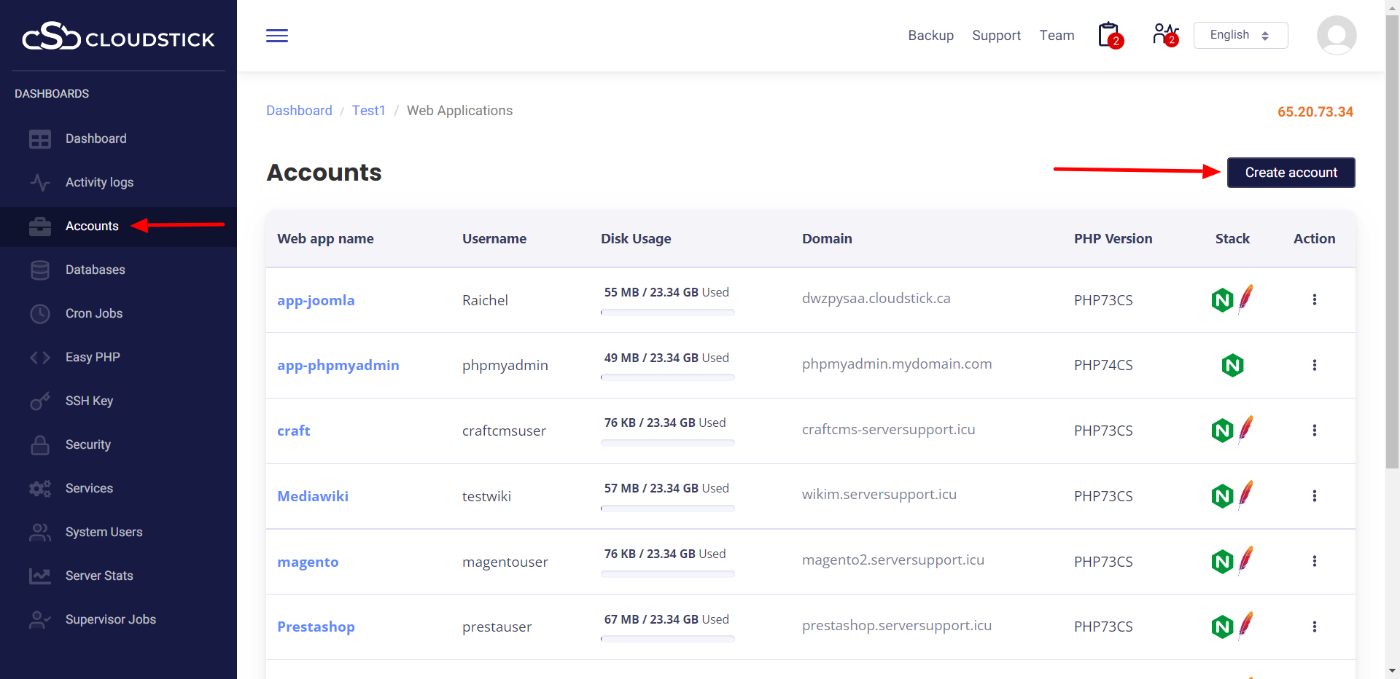
Task: Open three-dot actions for Mediawiki
Action: tap(1314, 496)
